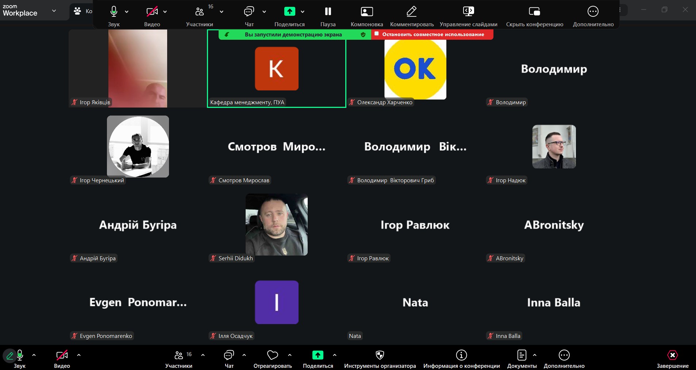The height and width of the screenshot is (370, 696).
Task: Open Информация о конференции info icon
Action: (x=461, y=355)
